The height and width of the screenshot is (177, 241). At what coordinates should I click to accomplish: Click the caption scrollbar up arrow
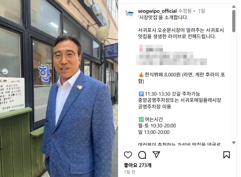(x=234, y=7)
